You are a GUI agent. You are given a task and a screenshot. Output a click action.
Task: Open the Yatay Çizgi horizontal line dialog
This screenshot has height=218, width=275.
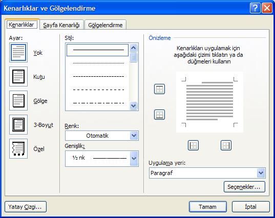[26, 207]
